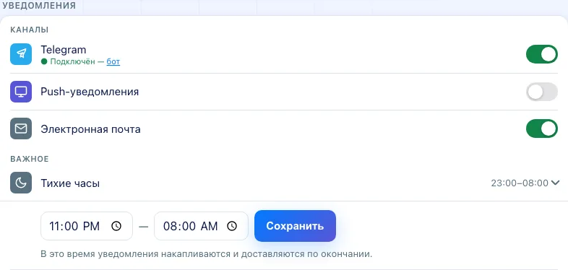Image resolution: width=568 pixels, height=270 pixels.
Task: Click the Push-уведомления label
Action: pyautogui.click(x=90, y=92)
